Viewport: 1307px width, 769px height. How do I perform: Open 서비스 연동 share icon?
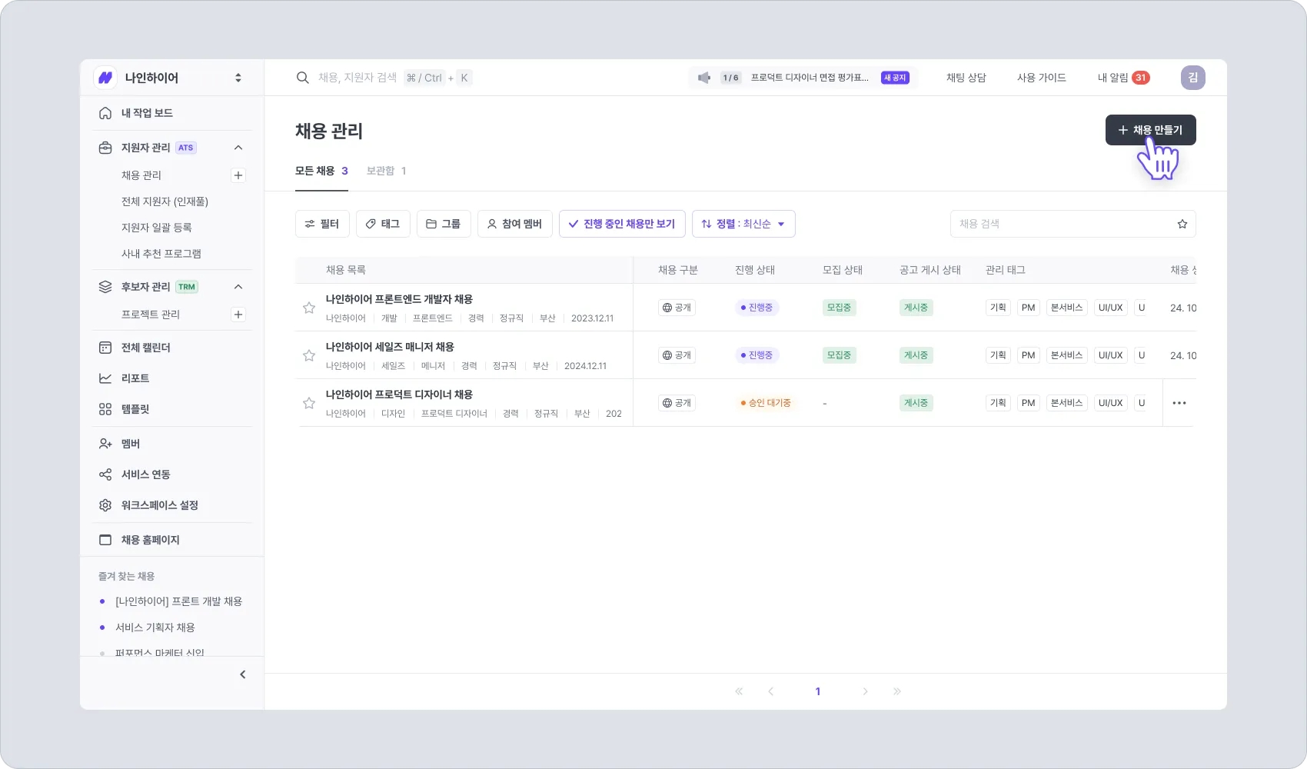point(105,474)
